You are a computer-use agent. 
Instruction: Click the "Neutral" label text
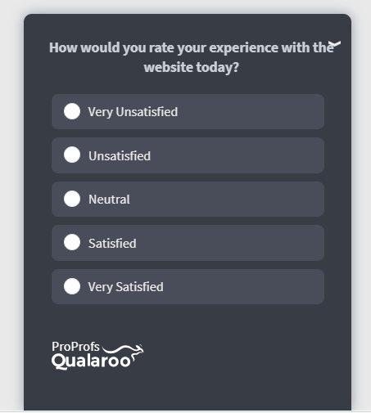pos(109,200)
